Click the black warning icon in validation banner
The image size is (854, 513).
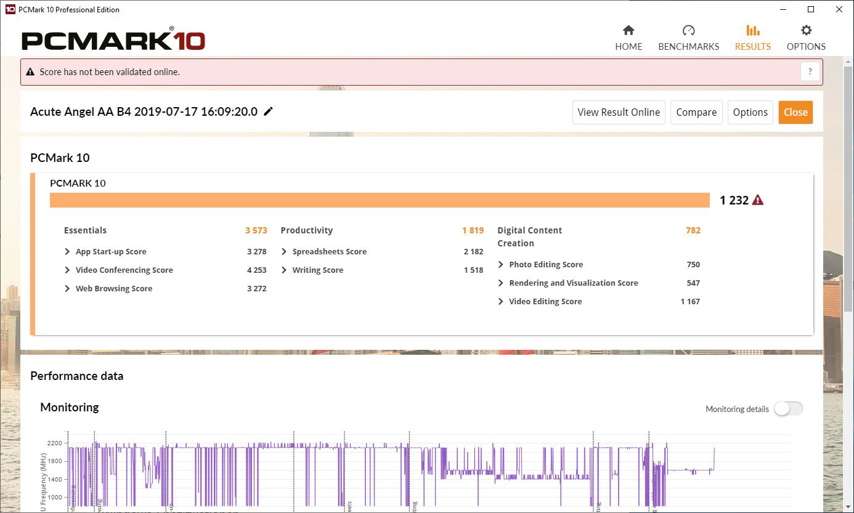30,72
